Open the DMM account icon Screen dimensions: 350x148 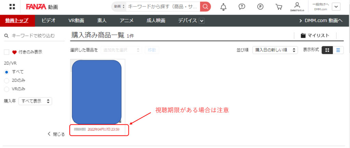tap(297, 6)
